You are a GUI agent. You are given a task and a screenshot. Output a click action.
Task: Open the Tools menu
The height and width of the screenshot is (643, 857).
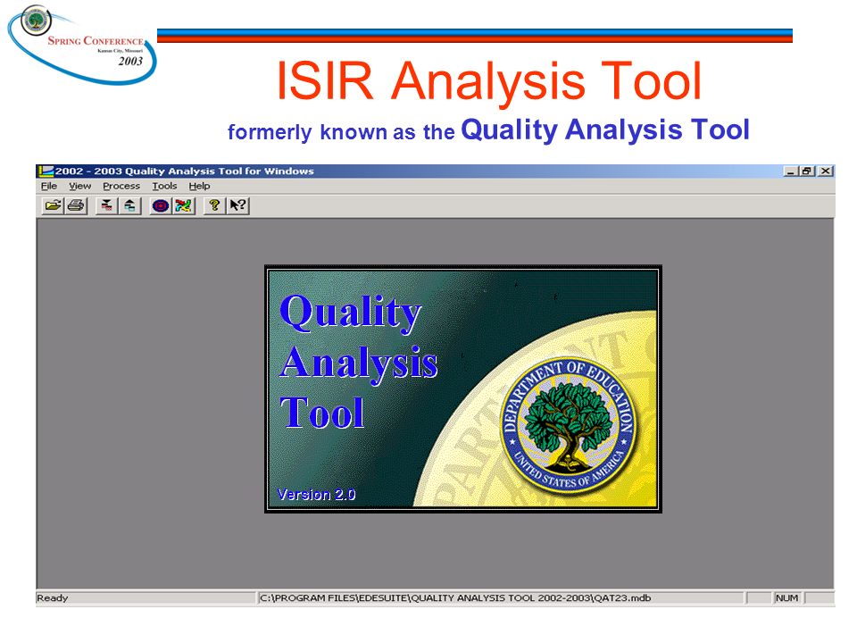pos(164,186)
